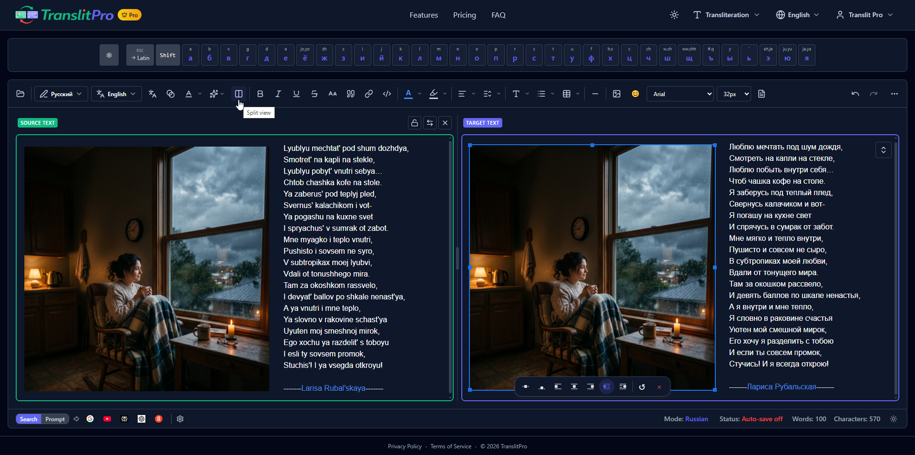The image size is (915, 455).
Task: Insert a blockquote
Action: [351, 94]
